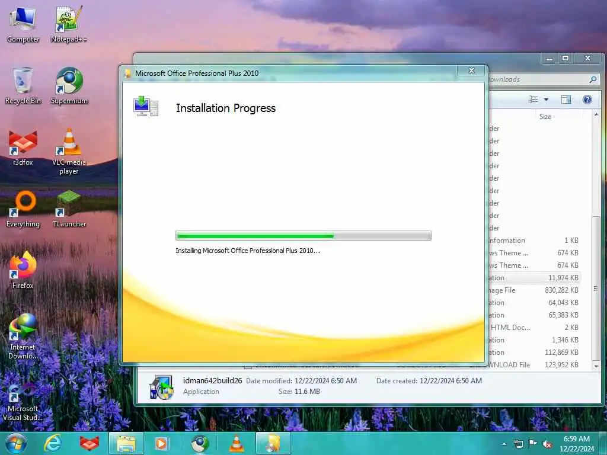The image size is (607, 455).
Task: Click the Office setup title bar icon
Action: pos(128,73)
